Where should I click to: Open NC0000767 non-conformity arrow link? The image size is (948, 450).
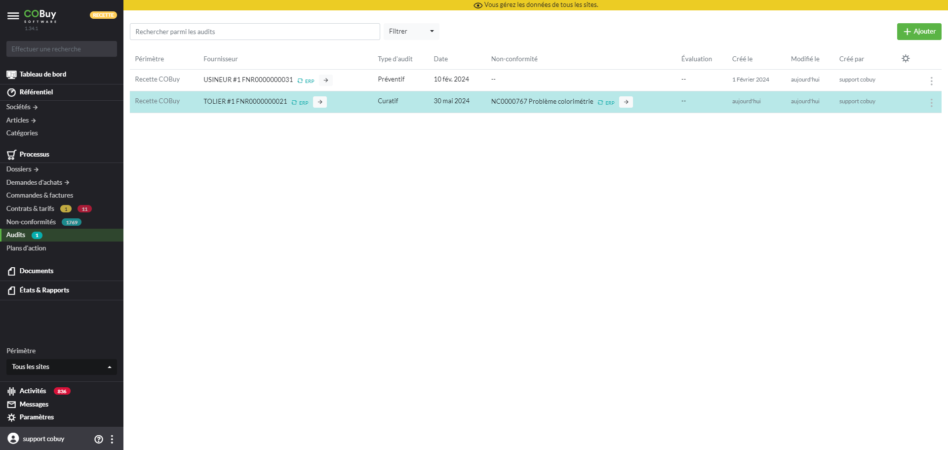(626, 102)
